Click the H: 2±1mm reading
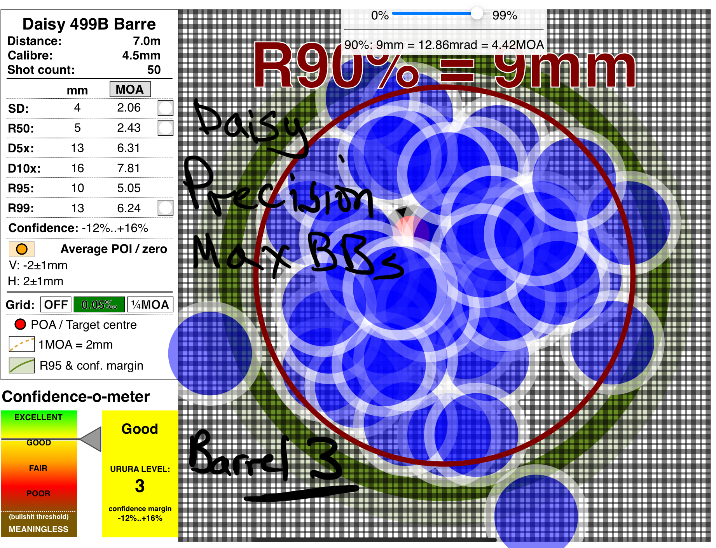 35,281
